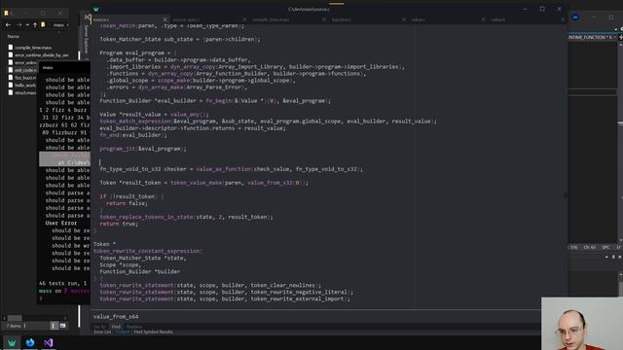The image size is (623, 350).
Task: Click the value_from_s64 search input field
Action: point(315,316)
